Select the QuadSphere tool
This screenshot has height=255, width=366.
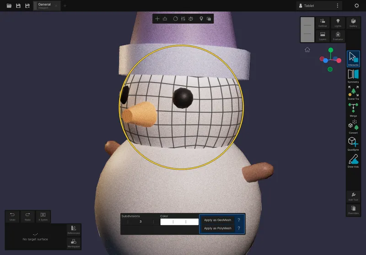[x=353, y=144]
